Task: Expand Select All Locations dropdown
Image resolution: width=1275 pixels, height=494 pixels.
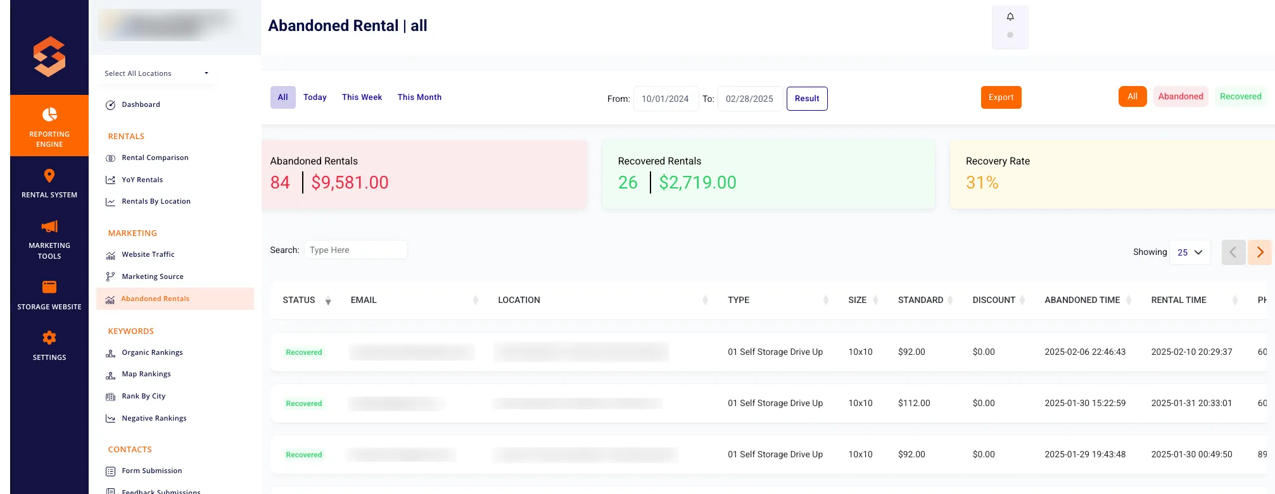Action: coord(156,73)
